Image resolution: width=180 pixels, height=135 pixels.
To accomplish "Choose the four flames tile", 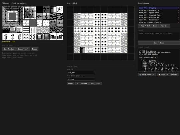I will [33, 37].
